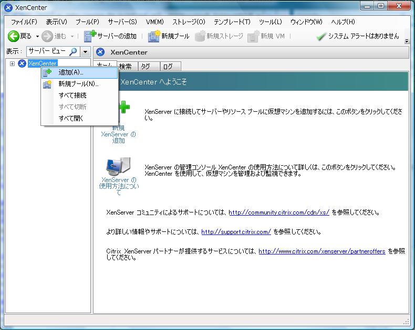Minimize the XenCenter window
The height and width of the screenshot is (330, 415).
point(367,6)
